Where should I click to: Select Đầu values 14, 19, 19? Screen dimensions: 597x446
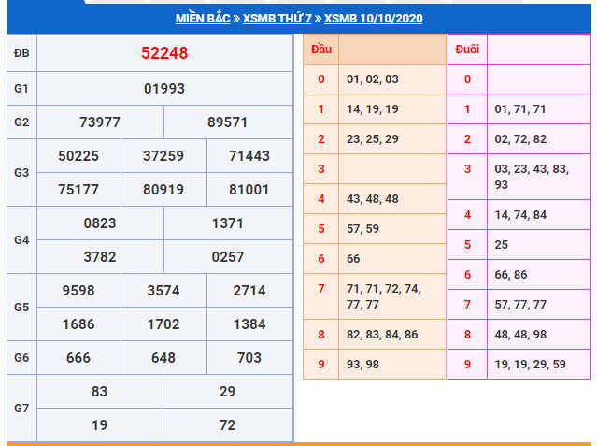point(373,109)
